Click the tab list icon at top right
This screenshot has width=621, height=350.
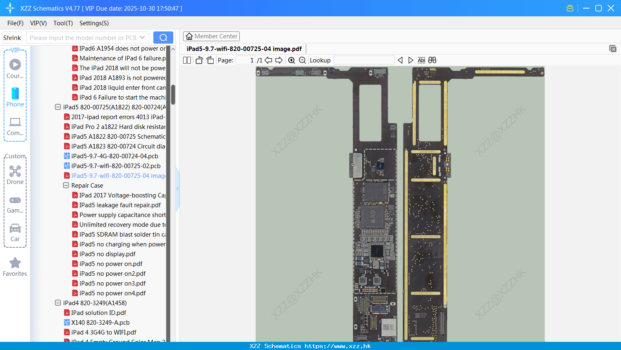point(613,49)
